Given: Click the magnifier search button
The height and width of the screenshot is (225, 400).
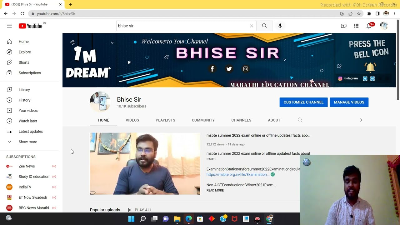Looking at the screenshot, I should tap(264, 26).
